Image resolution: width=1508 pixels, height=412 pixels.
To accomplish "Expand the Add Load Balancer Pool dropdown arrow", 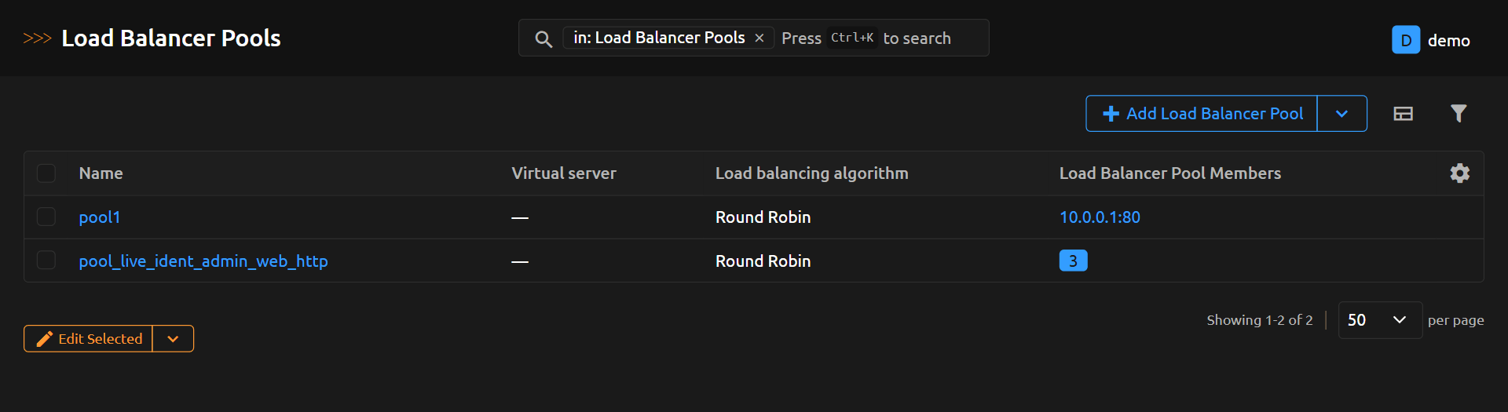I will 1341,114.
